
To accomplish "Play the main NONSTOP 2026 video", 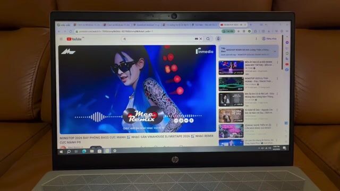I will (138, 89).
